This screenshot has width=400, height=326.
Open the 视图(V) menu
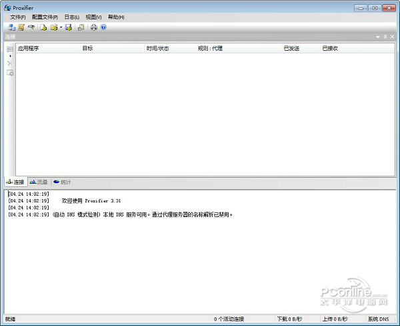[x=93, y=17]
